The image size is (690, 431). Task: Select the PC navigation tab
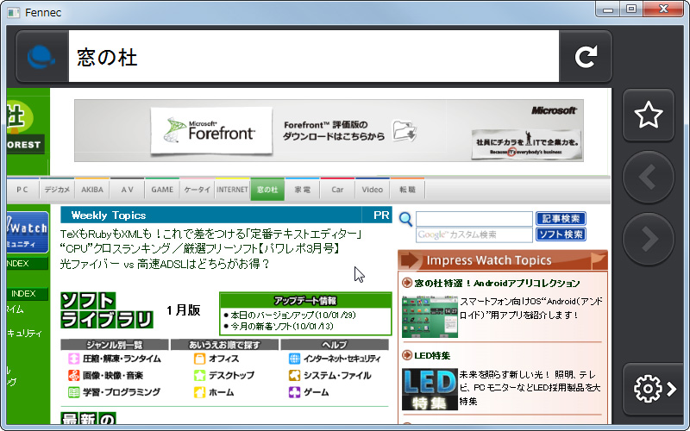(x=22, y=190)
